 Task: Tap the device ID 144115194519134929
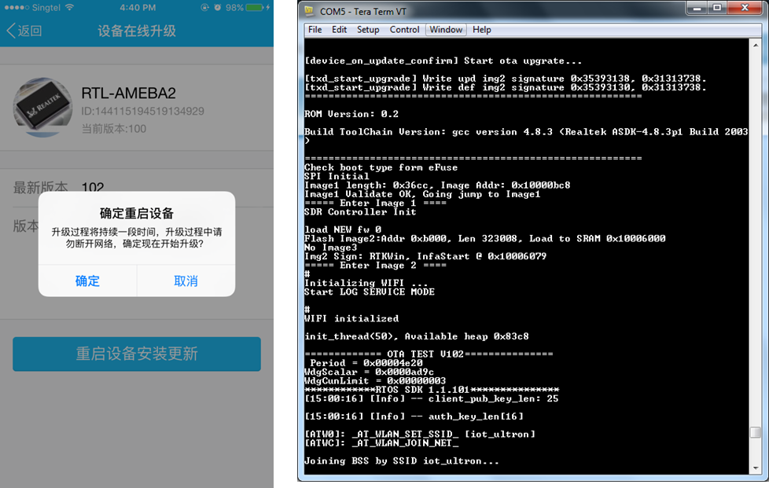point(143,112)
